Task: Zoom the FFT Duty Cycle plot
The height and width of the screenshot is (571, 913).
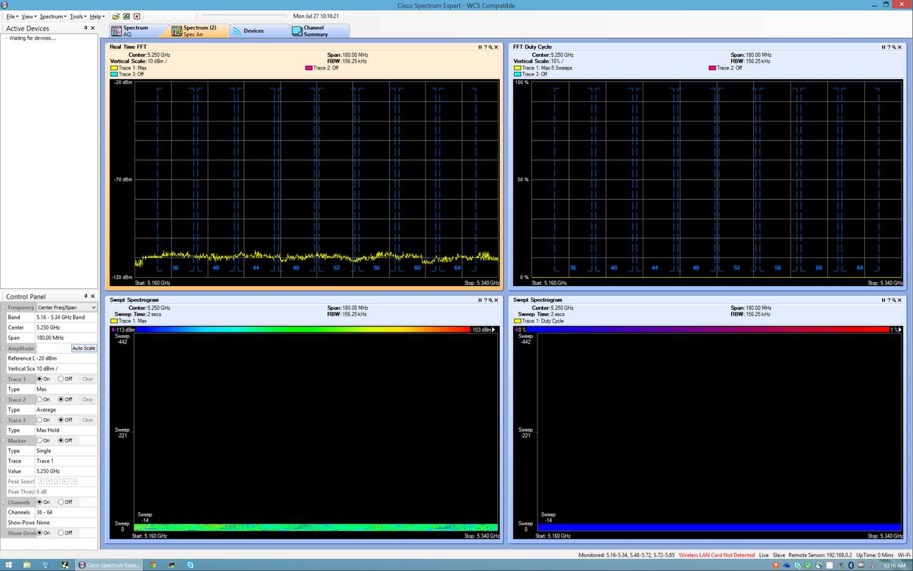Action: pos(894,47)
